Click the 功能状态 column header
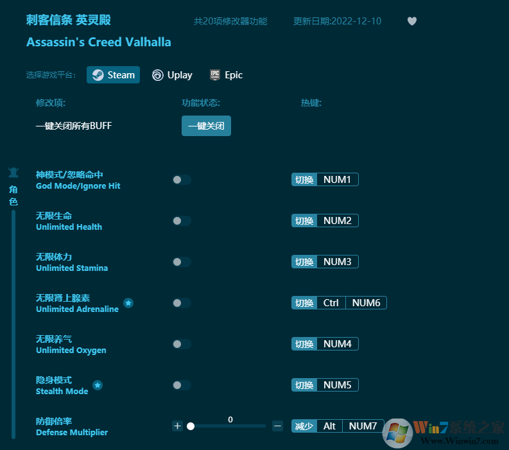 point(201,103)
